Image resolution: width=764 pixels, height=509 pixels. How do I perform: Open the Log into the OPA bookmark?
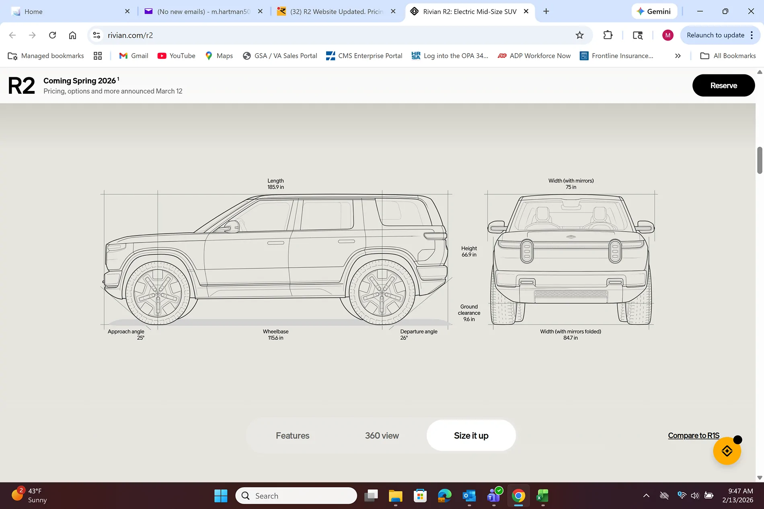click(450, 56)
